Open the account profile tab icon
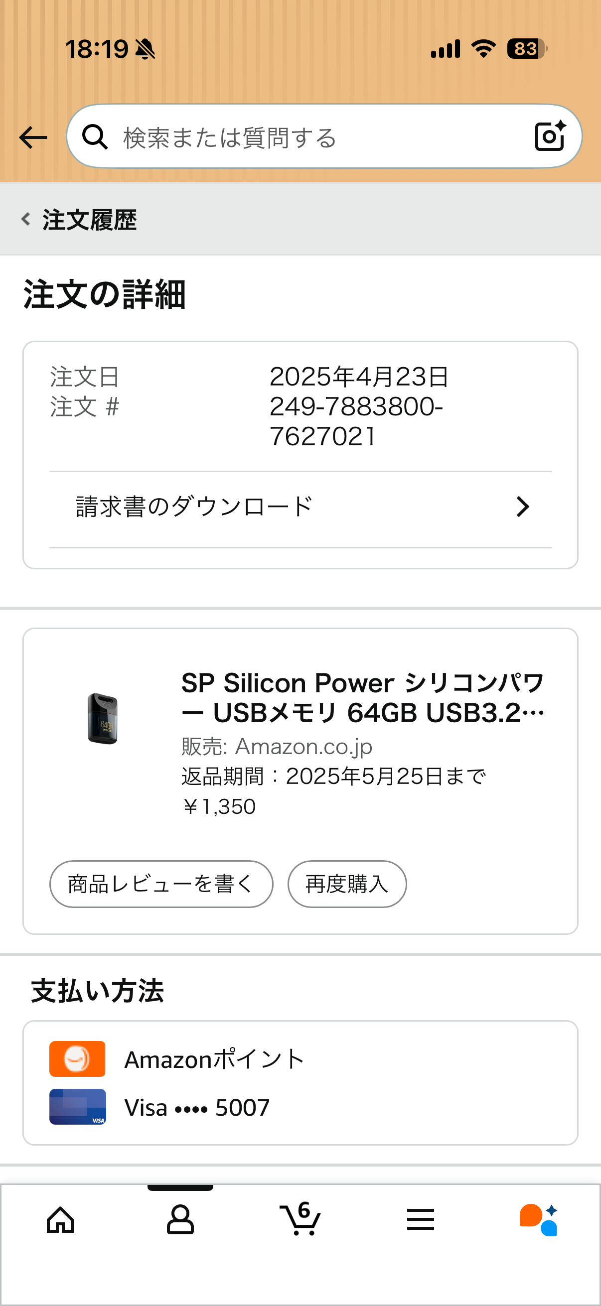This screenshot has width=601, height=1306. tap(180, 1219)
